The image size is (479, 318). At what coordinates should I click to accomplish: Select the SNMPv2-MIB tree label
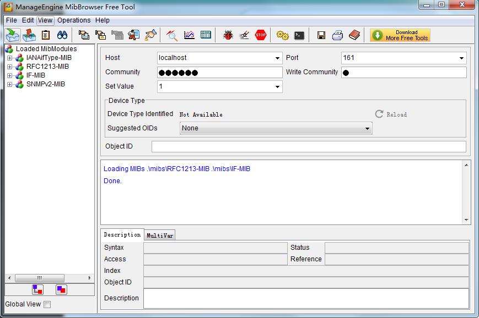pyautogui.click(x=46, y=85)
